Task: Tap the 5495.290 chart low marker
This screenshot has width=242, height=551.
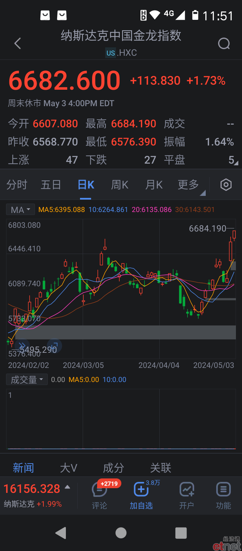Action: 38,350
